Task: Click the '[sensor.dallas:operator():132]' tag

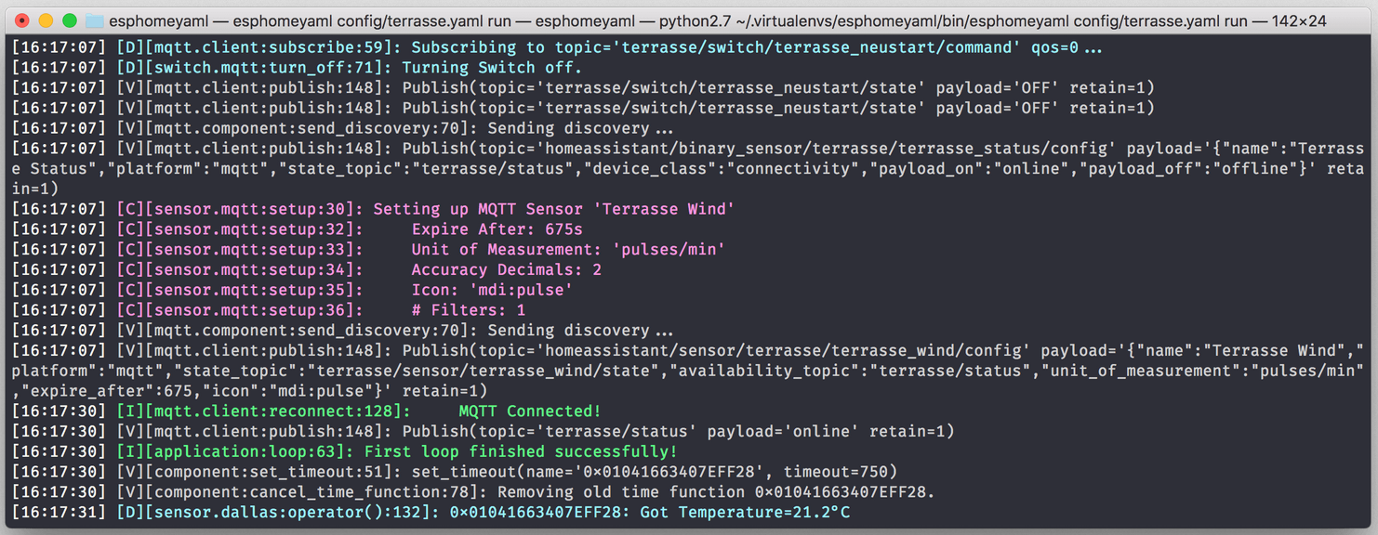Action: (278, 513)
